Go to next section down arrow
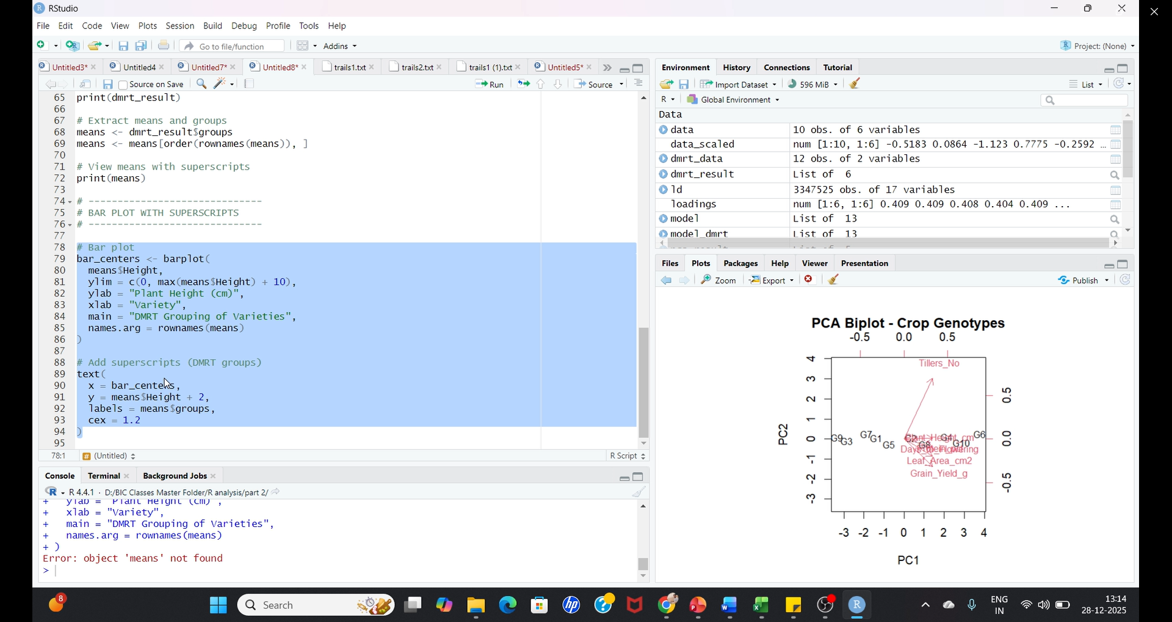 (558, 84)
